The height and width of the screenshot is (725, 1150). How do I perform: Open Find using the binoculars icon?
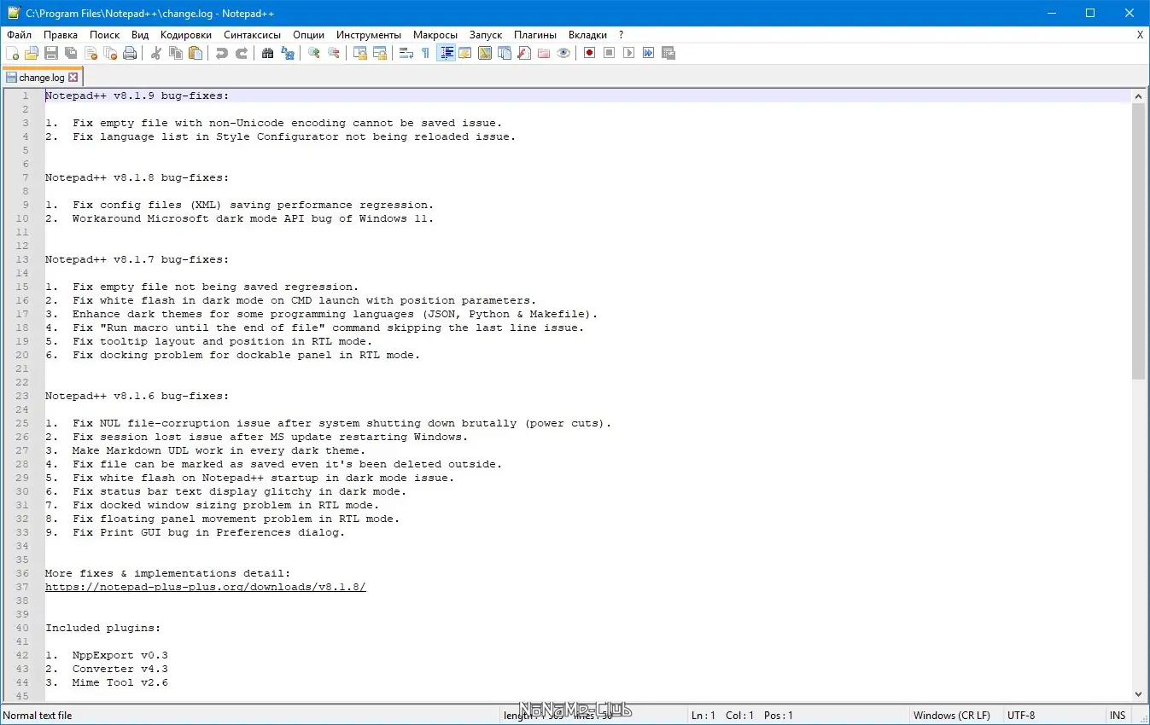coord(268,53)
